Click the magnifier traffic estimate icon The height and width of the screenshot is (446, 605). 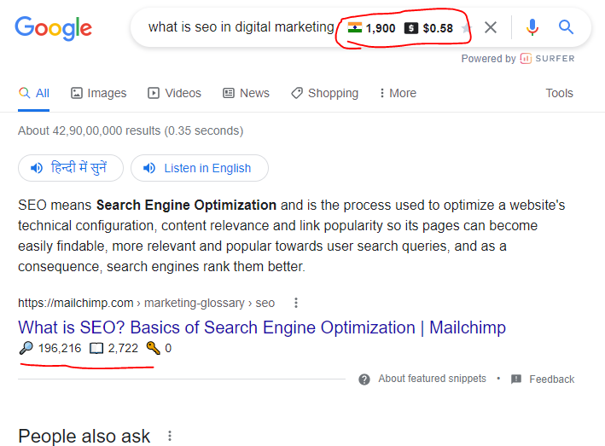[26, 348]
